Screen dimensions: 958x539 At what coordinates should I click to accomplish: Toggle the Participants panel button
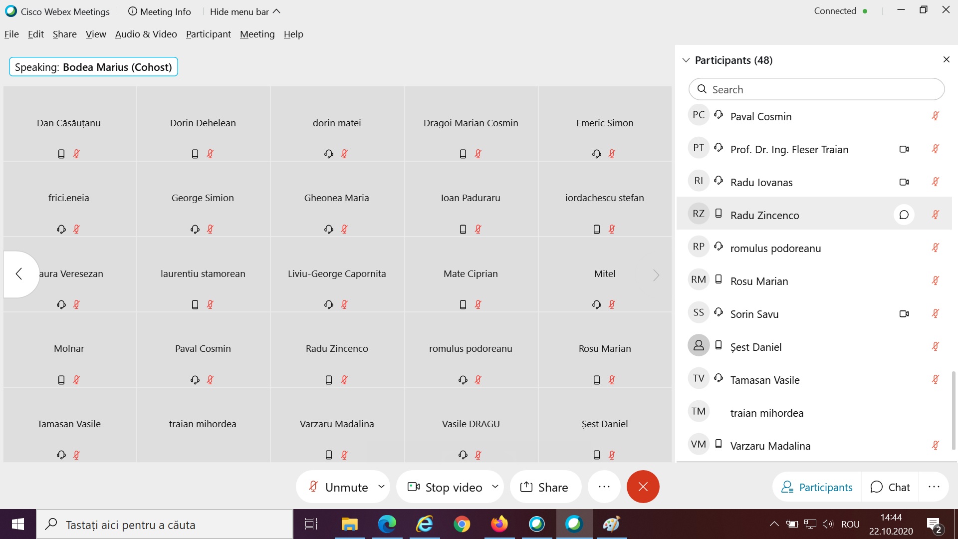point(817,487)
